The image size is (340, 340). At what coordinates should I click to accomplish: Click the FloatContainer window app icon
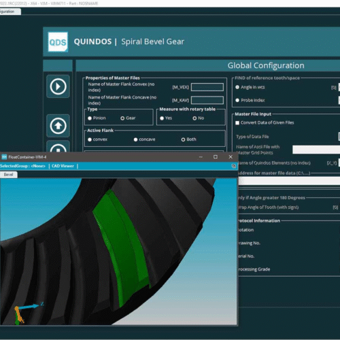coord(4,157)
